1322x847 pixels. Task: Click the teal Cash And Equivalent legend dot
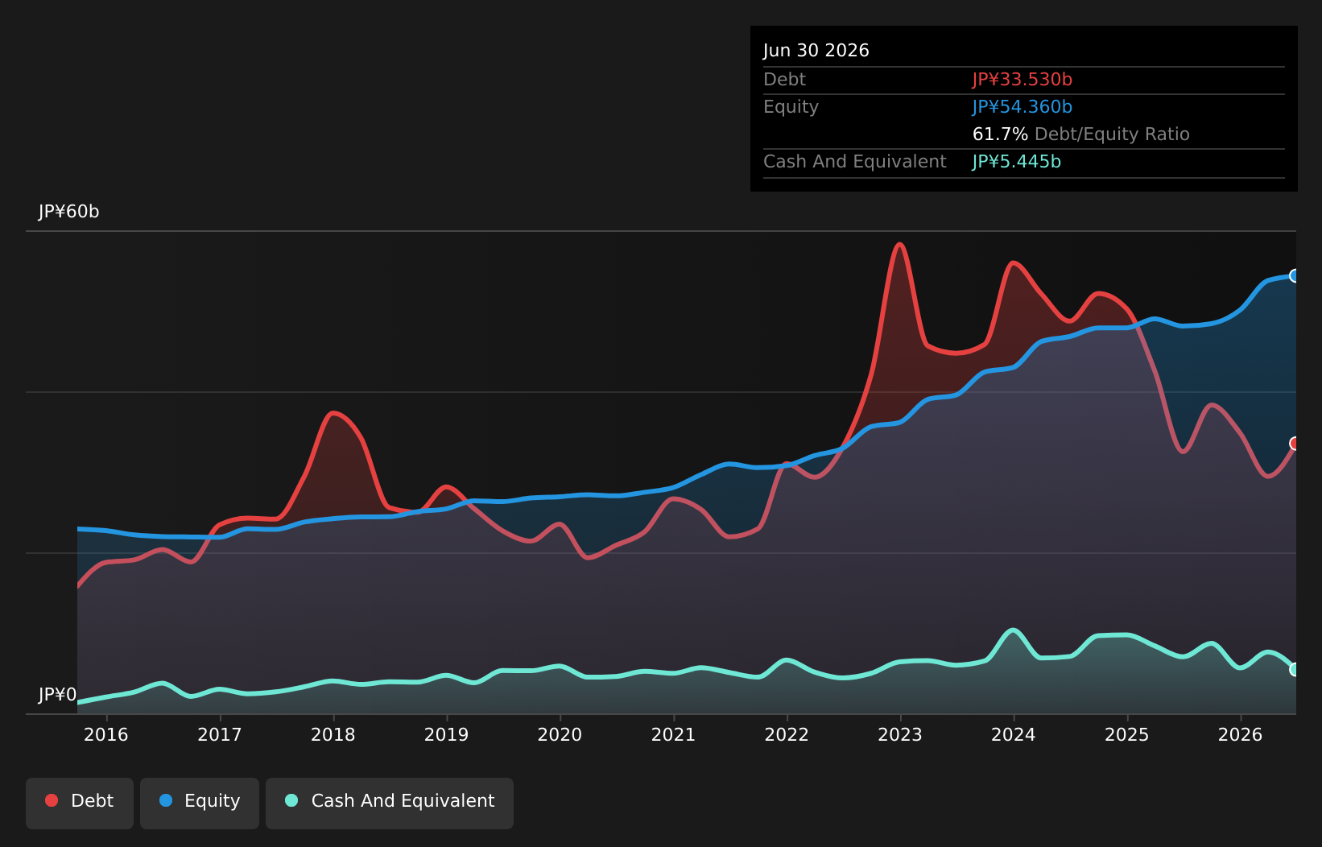pos(291,800)
